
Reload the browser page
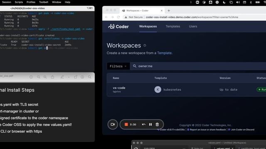[x=118, y=17]
